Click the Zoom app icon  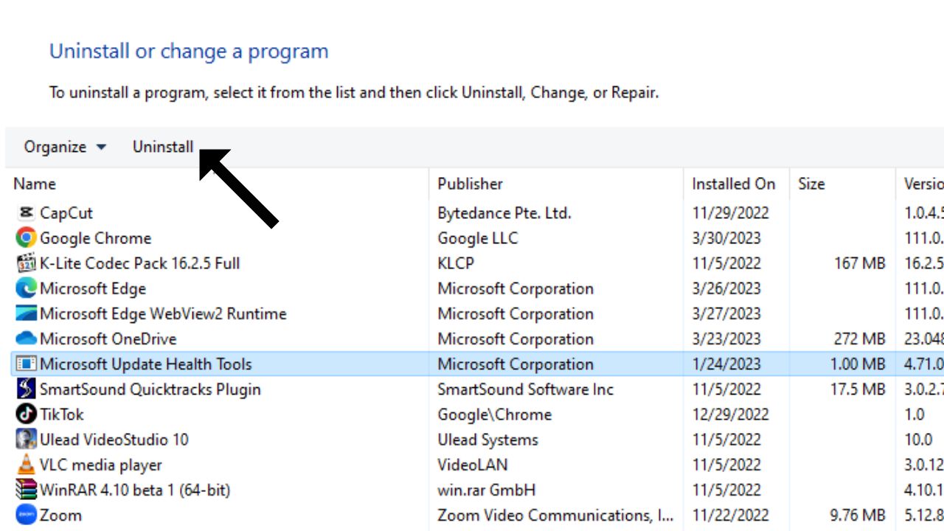coord(26,515)
